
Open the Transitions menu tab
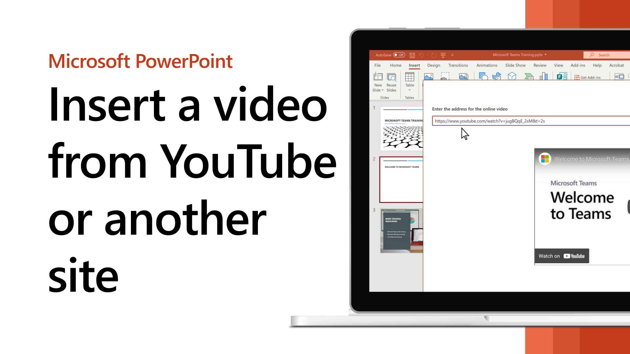pos(458,66)
